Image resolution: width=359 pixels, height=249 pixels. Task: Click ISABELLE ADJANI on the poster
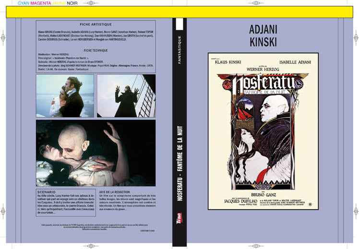pyautogui.click(x=295, y=62)
